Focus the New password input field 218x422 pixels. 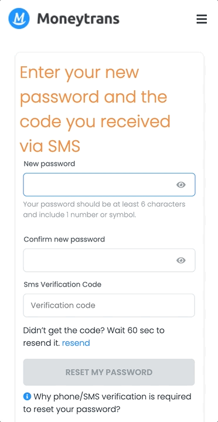tap(109, 185)
